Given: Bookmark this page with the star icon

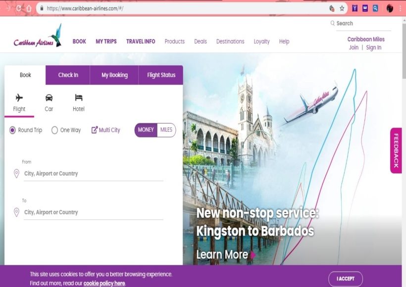Looking at the screenshot, I should coord(342,8).
